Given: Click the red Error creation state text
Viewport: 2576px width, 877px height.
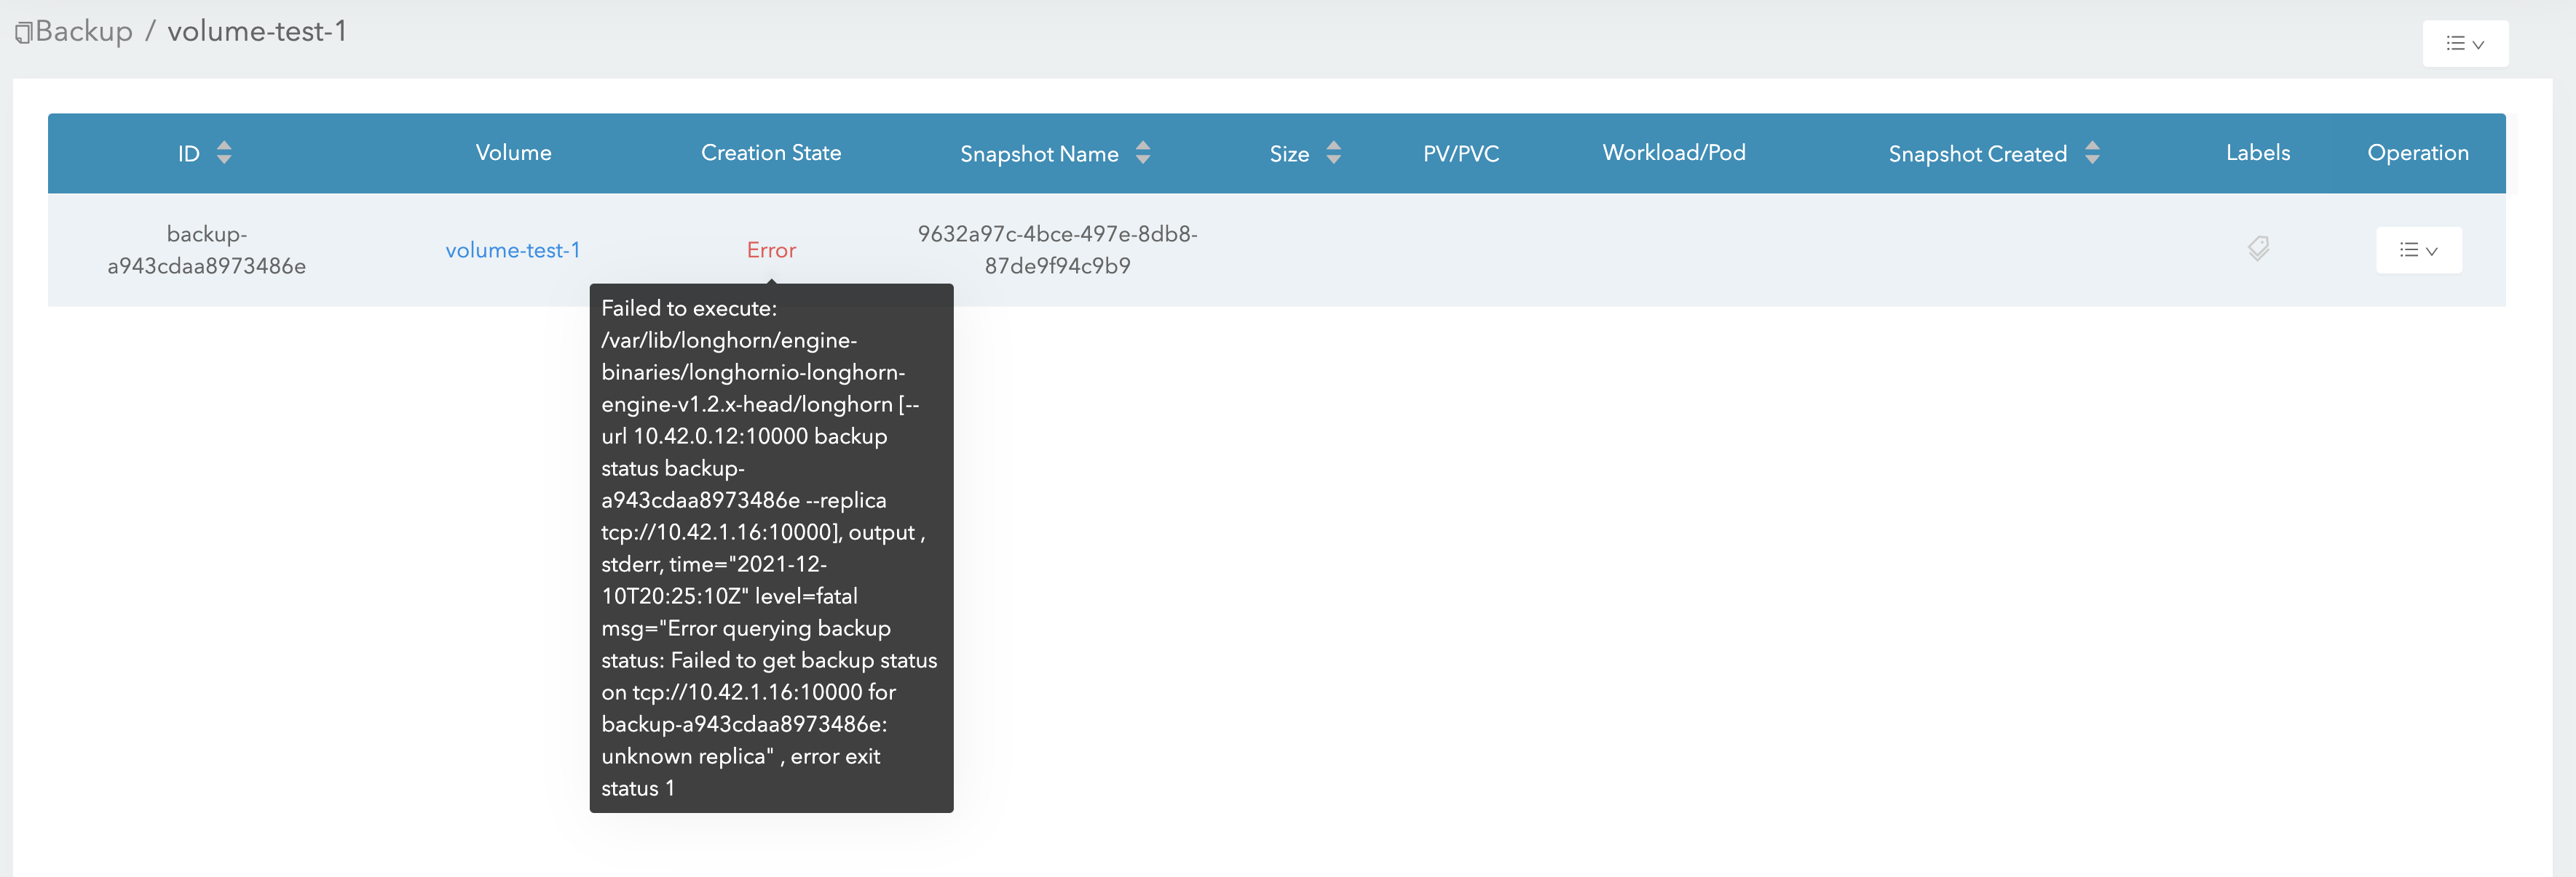Looking at the screenshot, I should pyautogui.click(x=771, y=249).
